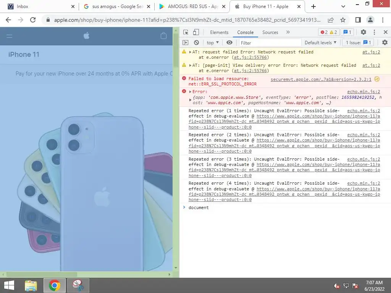Close the DevTools panel
The width and height of the screenshot is (391, 293).
pos(385,32)
